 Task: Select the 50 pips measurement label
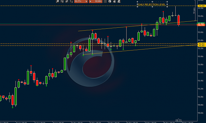pyautogui.click(x=194, y=11)
